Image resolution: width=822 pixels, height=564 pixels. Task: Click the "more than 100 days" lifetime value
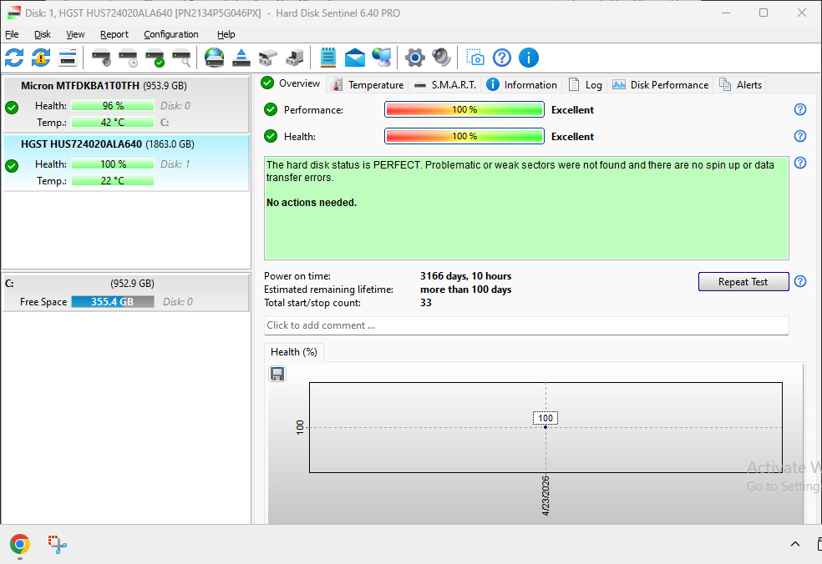pos(465,290)
